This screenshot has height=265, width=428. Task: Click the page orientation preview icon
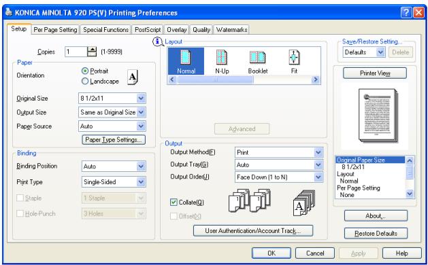click(x=133, y=77)
